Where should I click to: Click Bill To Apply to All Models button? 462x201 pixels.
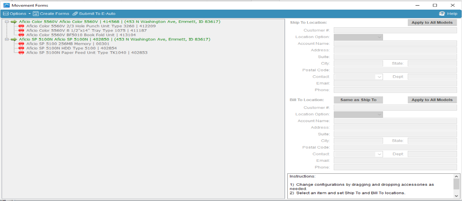point(432,100)
